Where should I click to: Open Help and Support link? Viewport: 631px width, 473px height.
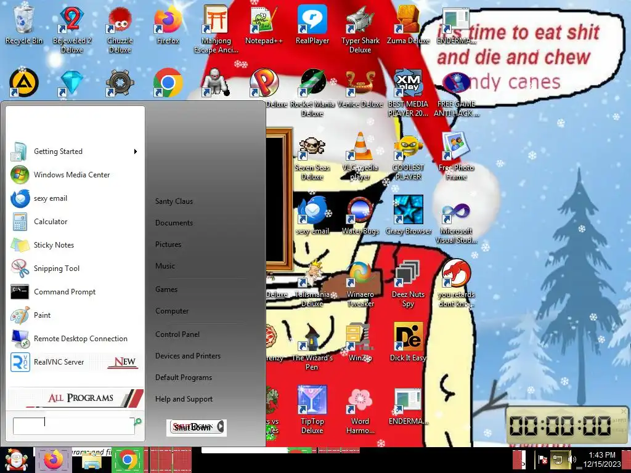click(x=184, y=399)
